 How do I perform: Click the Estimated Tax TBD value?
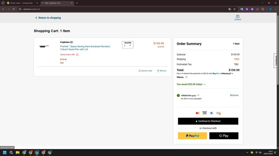(236, 65)
